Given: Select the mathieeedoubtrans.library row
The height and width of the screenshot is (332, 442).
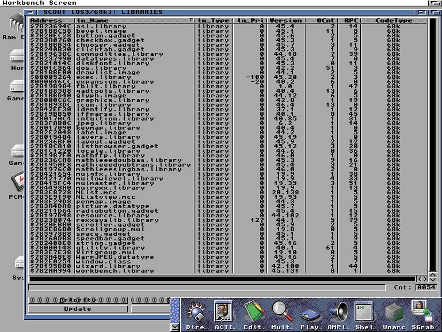Looking at the screenshot, I should (228, 164).
